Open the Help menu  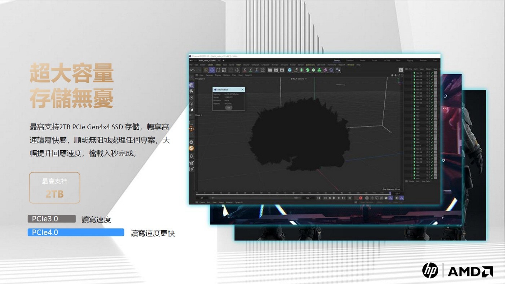[x=358, y=65]
